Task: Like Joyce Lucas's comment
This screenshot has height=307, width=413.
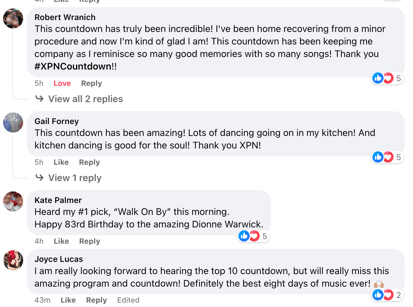Action: pos(68,300)
